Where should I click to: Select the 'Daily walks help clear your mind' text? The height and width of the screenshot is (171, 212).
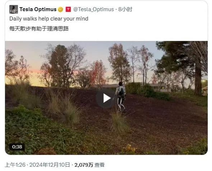tap(49, 19)
